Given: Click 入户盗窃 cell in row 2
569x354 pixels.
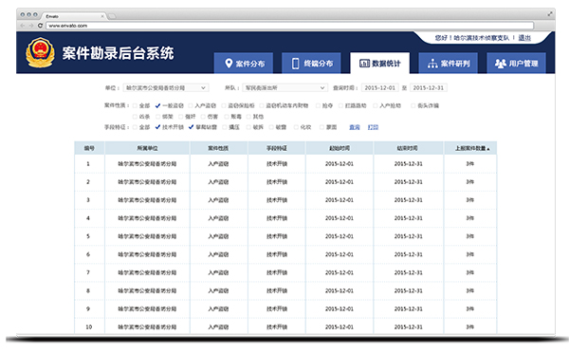Looking at the screenshot, I should pyautogui.click(x=218, y=182).
